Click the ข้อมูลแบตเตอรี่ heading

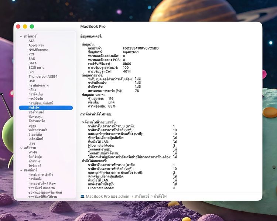[91, 37]
